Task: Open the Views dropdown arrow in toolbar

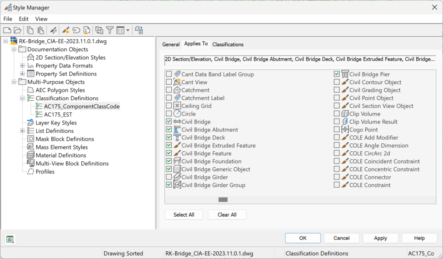Action: point(128,30)
